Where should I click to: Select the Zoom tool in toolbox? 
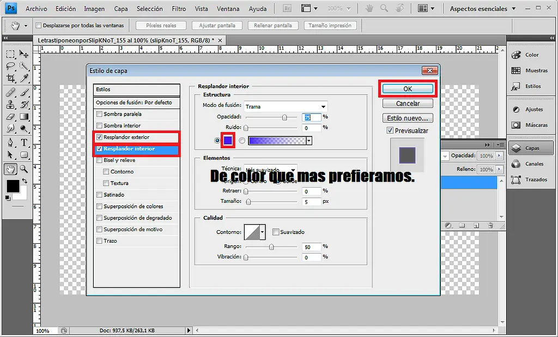24,169
